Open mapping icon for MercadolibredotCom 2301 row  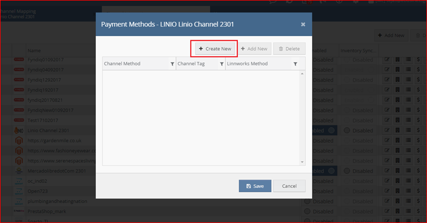coord(398,171)
